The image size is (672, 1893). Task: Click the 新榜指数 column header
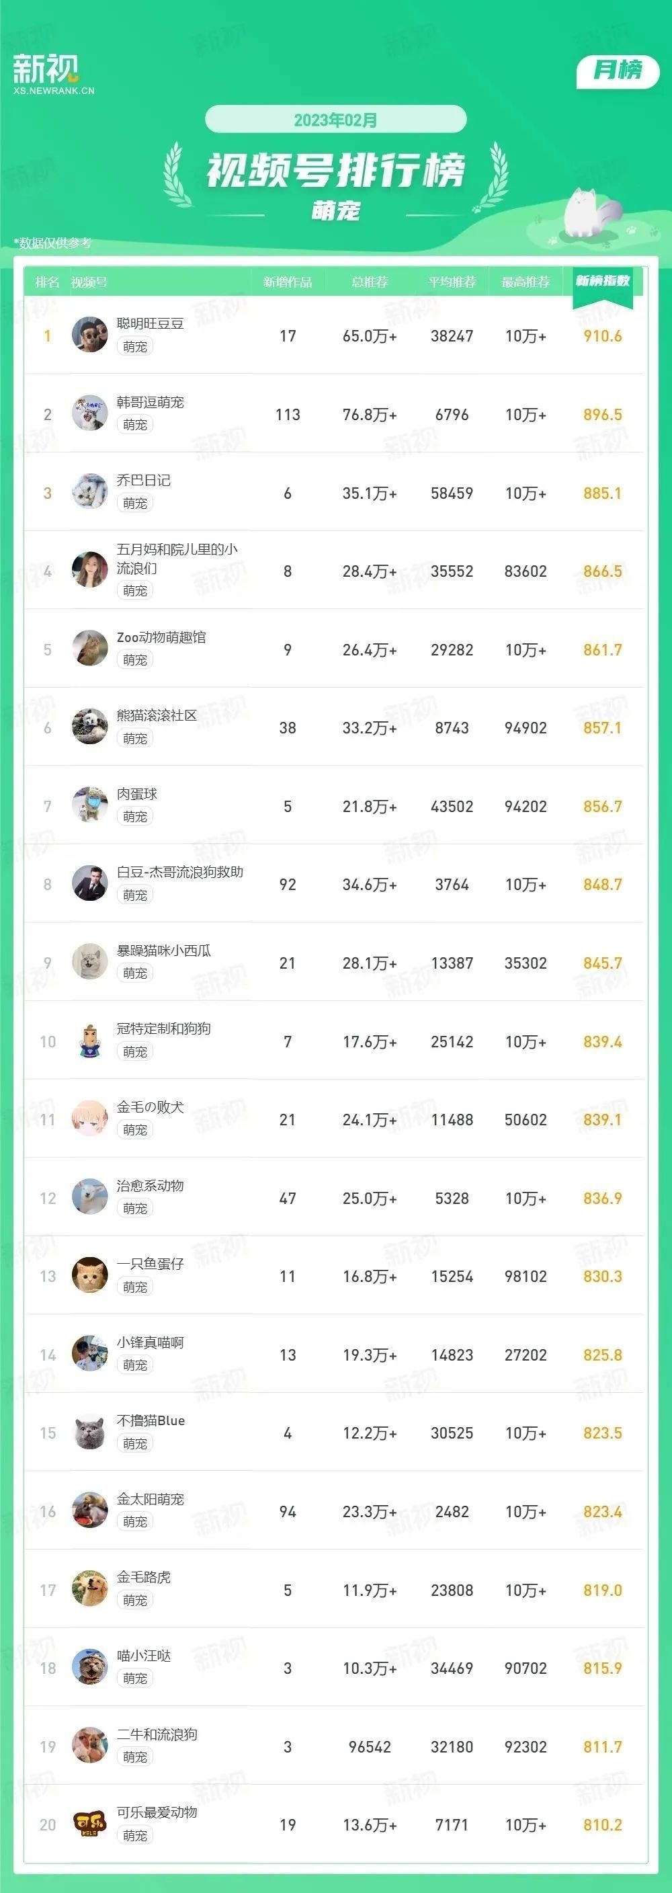point(603,281)
